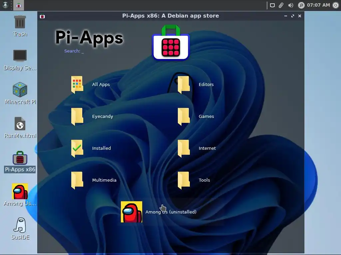Click the Games label
This screenshot has height=255, width=341.
click(x=206, y=117)
